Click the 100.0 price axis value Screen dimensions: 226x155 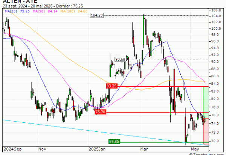216,29
